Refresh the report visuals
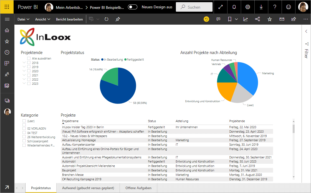This screenshot has width=311, height=193. point(107,19)
